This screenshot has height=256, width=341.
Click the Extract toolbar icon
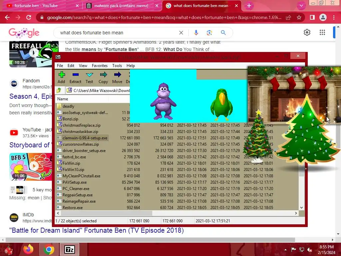[x=76, y=77]
